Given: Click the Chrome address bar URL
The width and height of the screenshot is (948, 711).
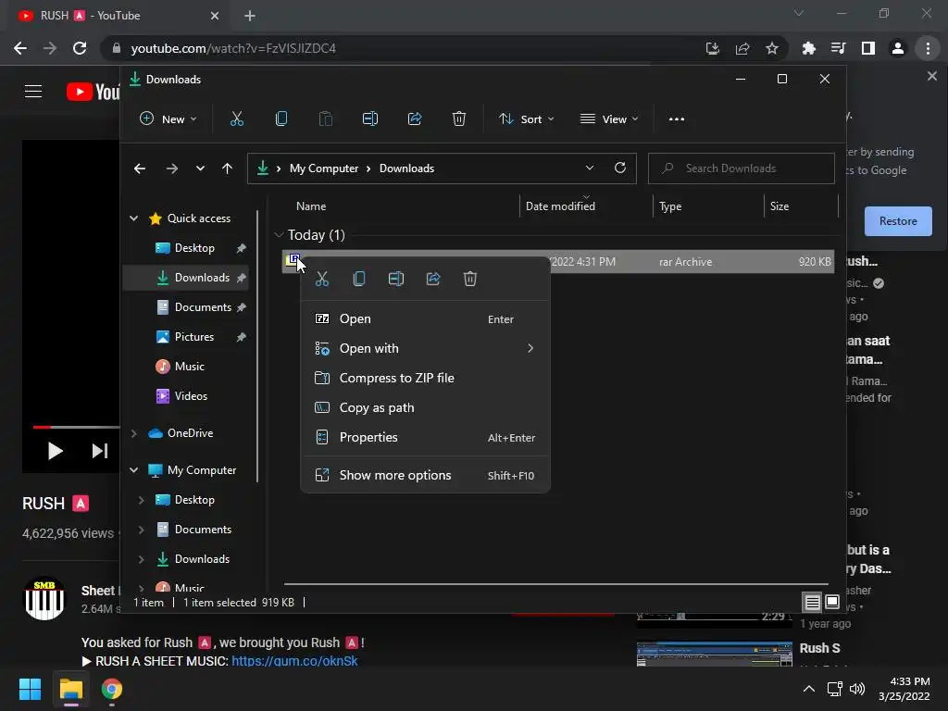Looking at the screenshot, I should click(x=232, y=48).
